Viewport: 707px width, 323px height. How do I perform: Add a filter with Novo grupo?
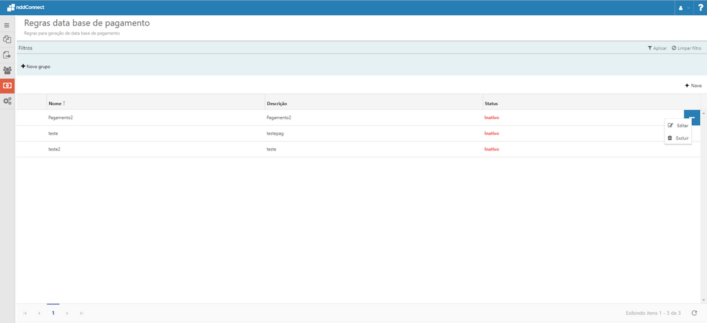coord(36,67)
